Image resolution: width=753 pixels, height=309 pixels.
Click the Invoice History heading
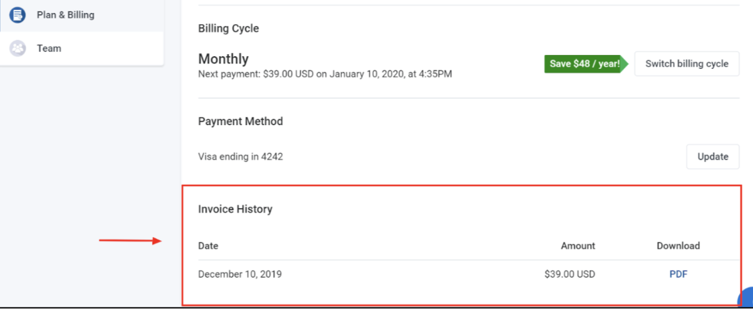pyautogui.click(x=235, y=209)
